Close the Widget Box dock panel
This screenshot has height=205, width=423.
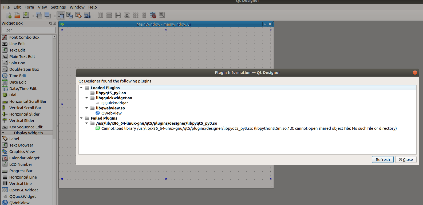pyautogui.click(x=54, y=23)
